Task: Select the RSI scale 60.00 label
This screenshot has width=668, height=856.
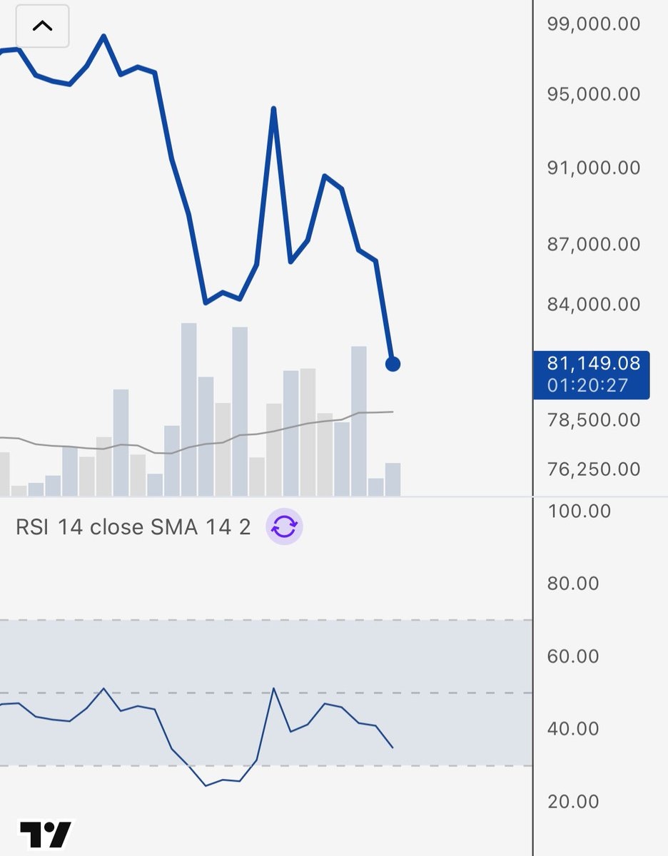Action: click(x=573, y=656)
